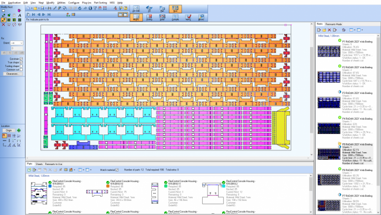Select the P4 RADAN nest thumbnail

click(329, 128)
